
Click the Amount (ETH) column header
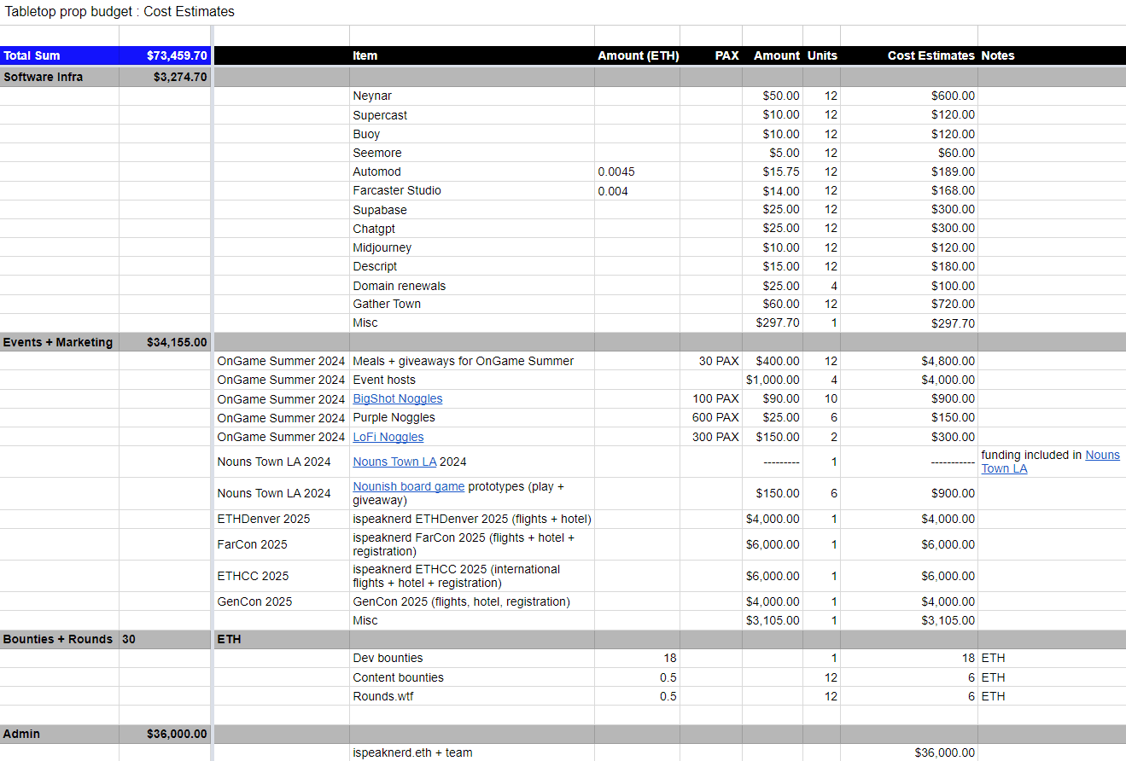pos(638,55)
